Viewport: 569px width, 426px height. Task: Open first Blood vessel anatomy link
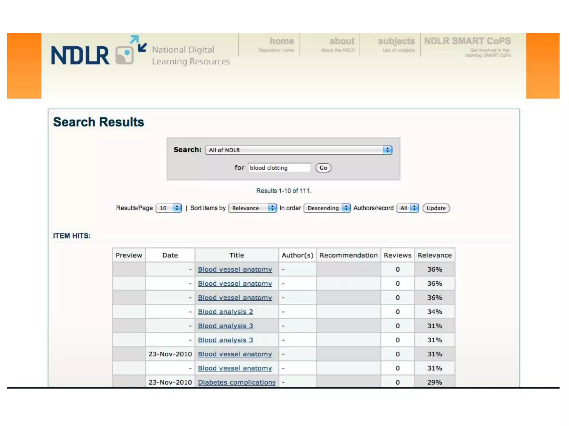pos(235,269)
